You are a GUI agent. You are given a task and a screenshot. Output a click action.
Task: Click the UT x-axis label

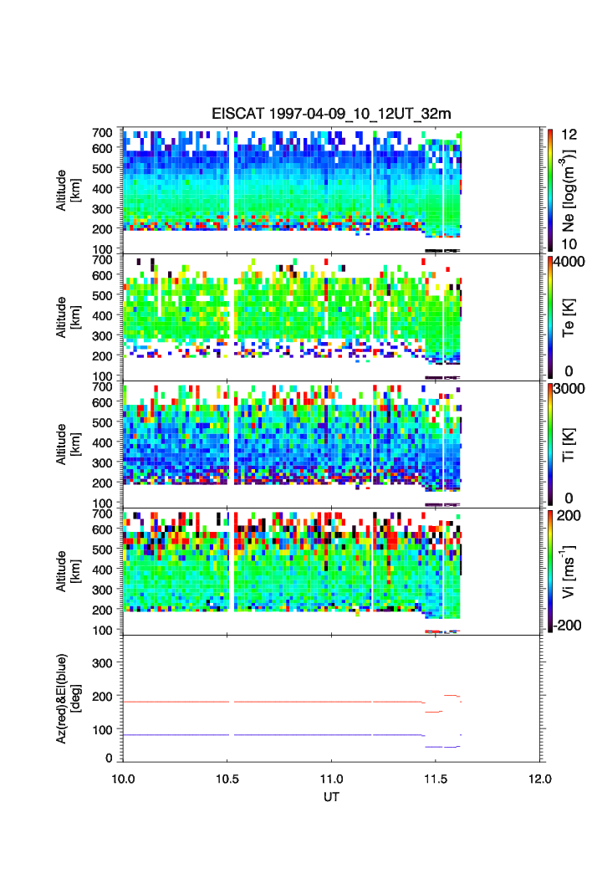[332, 797]
